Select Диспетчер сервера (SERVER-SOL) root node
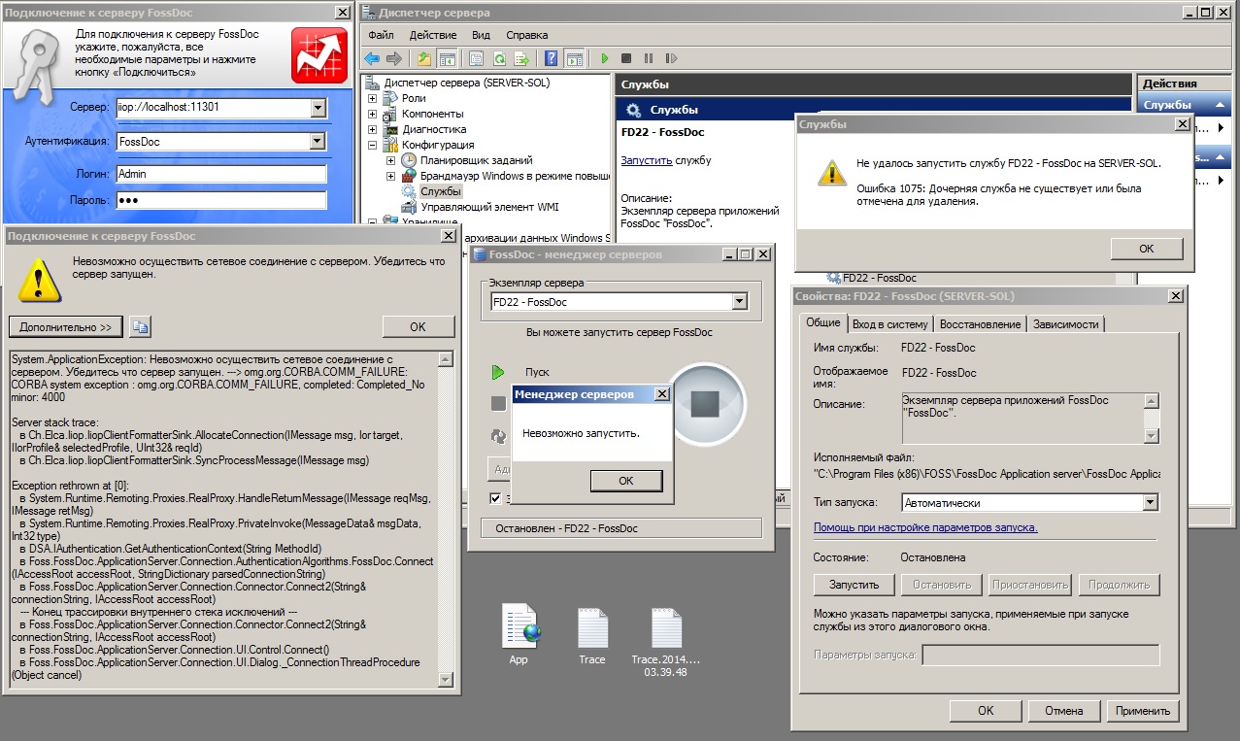1240x741 pixels. (x=466, y=83)
